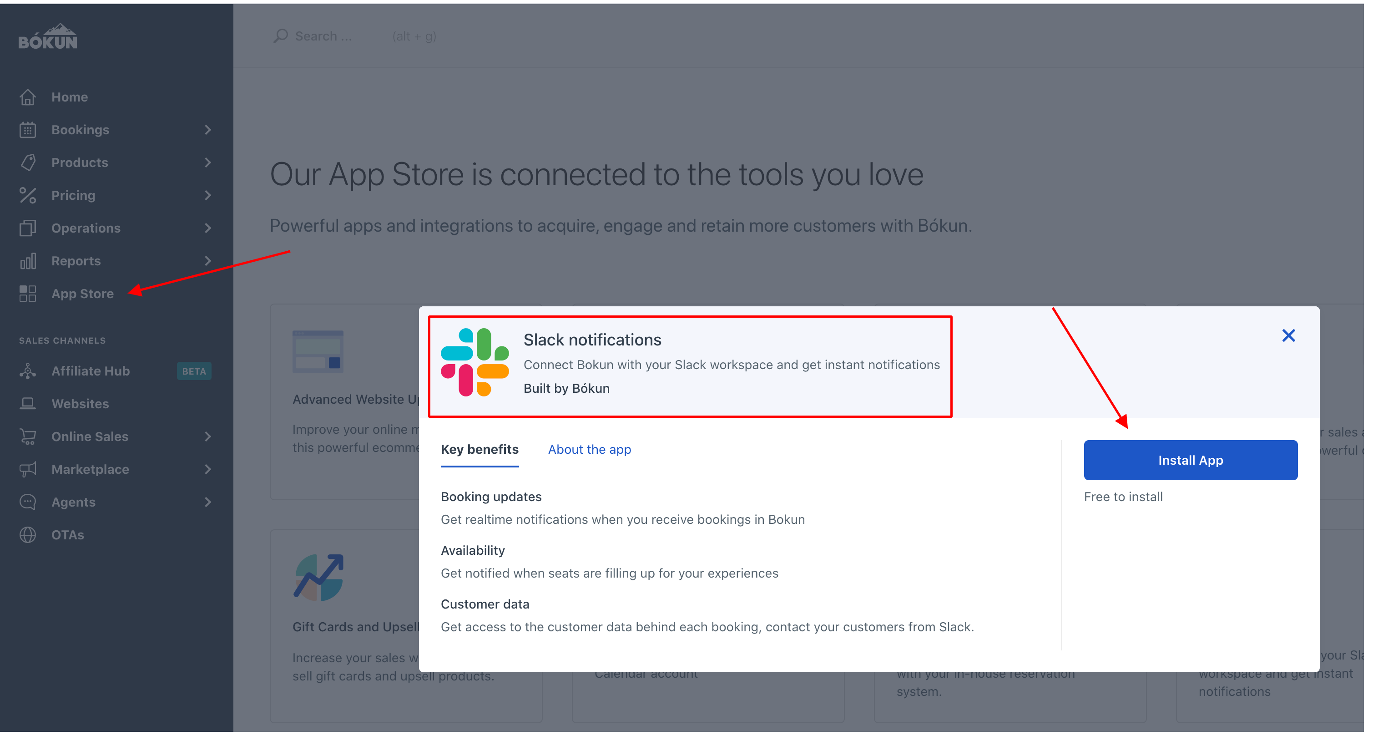Open Affiliate Hub in the sidebar
Screen dimensions: 1373x741
click(91, 374)
